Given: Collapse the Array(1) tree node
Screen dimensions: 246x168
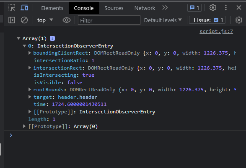Looking at the screenshot, I should coord(19,38).
